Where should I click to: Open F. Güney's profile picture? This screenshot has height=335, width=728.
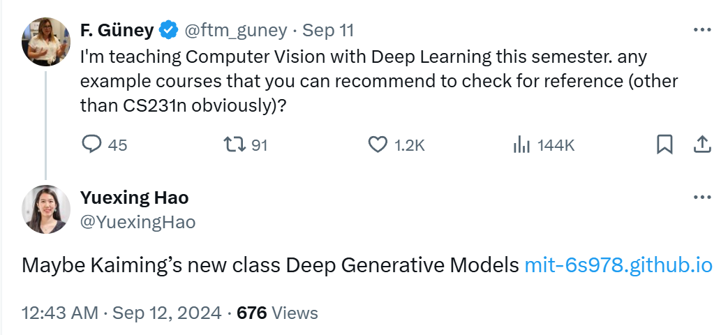coord(45,42)
